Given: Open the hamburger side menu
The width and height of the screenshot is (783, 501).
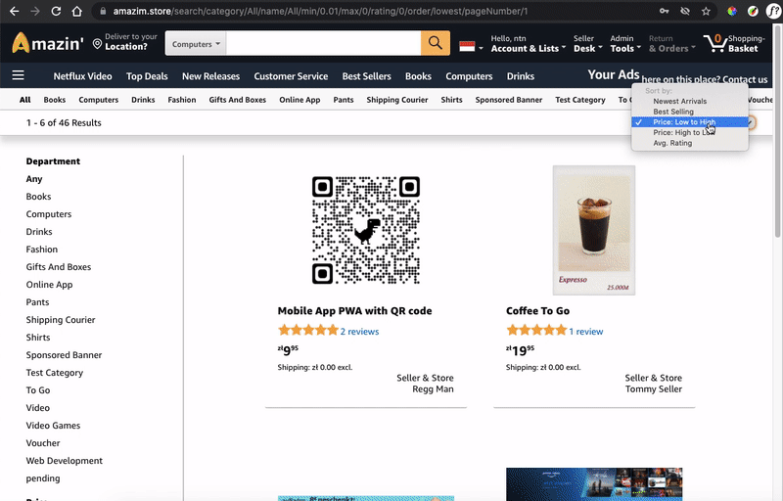Looking at the screenshot, I should pos(18,74).
